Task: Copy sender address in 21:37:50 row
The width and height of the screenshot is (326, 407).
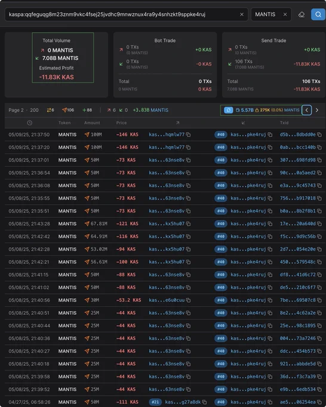Action: tap(189, 135)
